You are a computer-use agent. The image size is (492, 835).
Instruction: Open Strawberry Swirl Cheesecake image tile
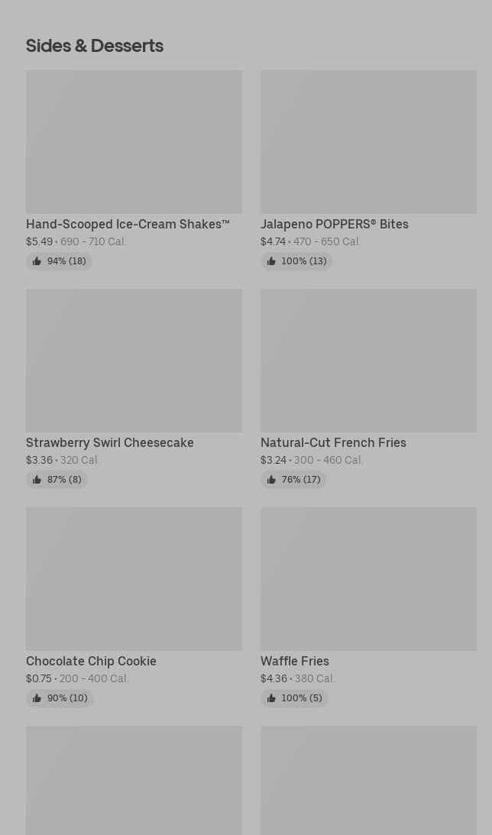[x=134, y=361]
